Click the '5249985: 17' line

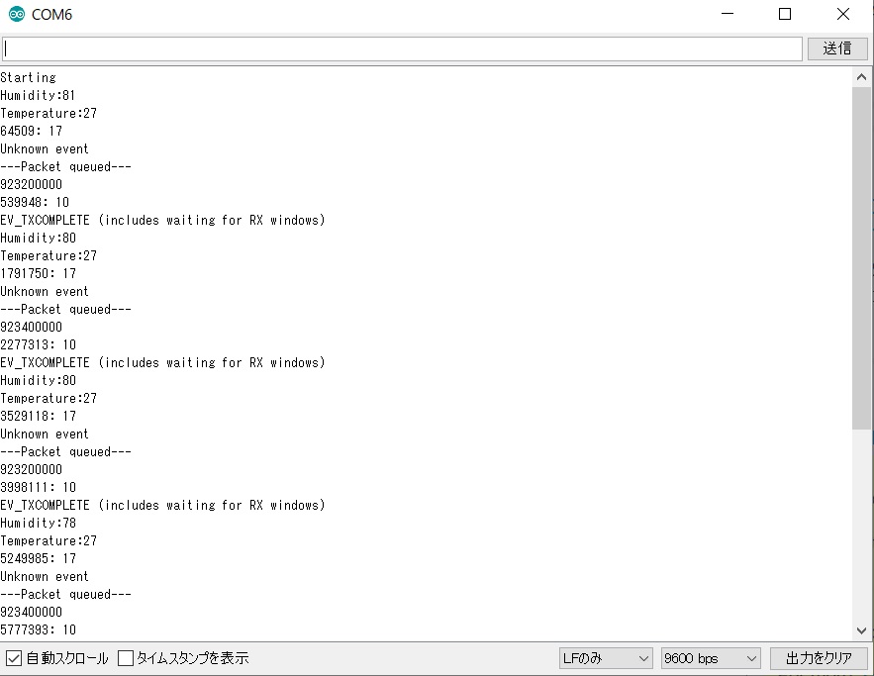coord(38,558)
